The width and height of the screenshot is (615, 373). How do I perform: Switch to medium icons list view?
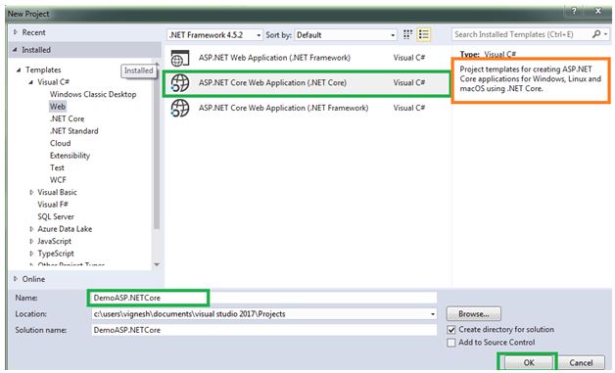(424, 34)
